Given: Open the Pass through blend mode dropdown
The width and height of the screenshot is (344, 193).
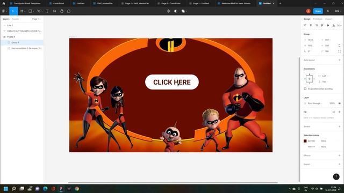Looking at the screenshot, I should (315, 103).
